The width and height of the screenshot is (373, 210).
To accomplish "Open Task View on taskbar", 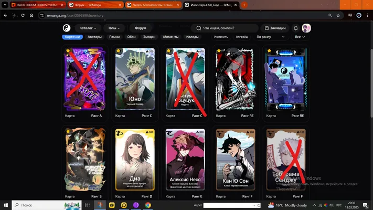I will pyautogui.click(x=87, y=205).
